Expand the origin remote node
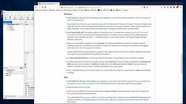Image resolution: width=186 pixels, height=104 pixels. [5, 73]
